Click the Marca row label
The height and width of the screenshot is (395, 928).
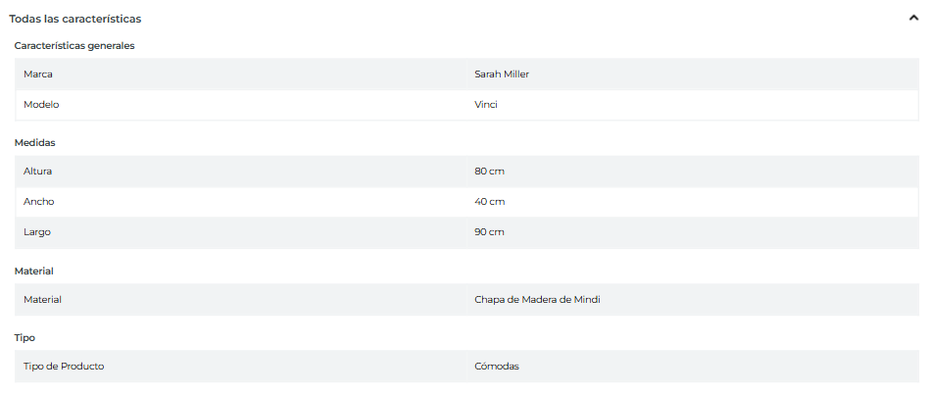38,74
